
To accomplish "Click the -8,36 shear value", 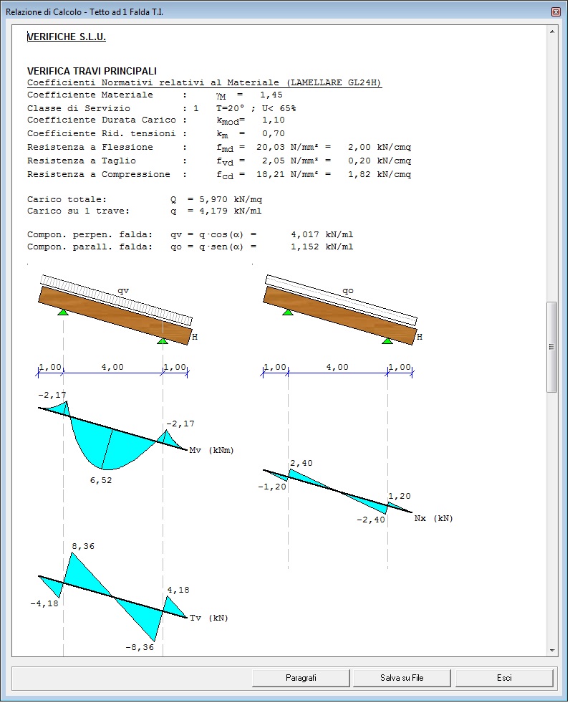I will (x=140, y=647).
